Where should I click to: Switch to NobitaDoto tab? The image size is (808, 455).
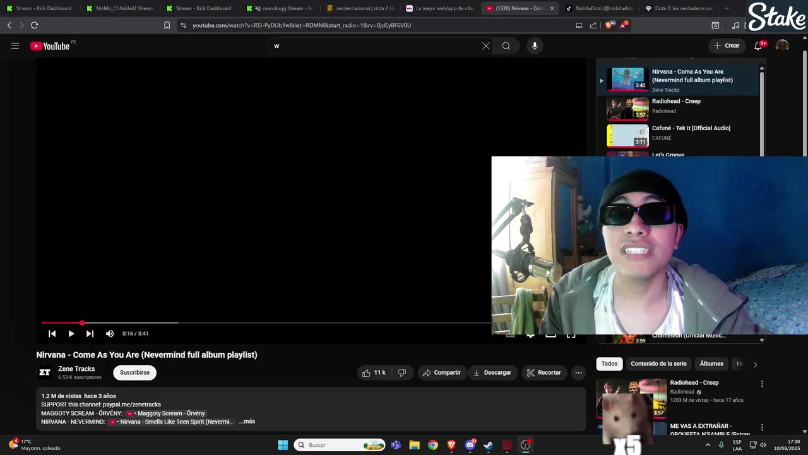[x=598, y=8]
